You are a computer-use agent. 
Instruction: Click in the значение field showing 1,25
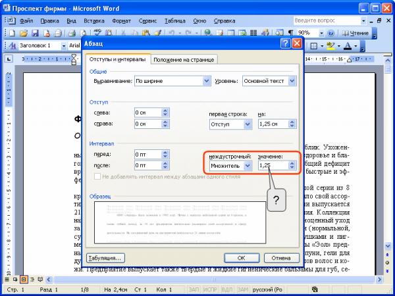coord(273,165)
